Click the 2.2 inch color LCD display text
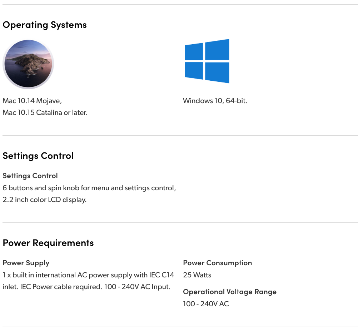 (45, 200)
